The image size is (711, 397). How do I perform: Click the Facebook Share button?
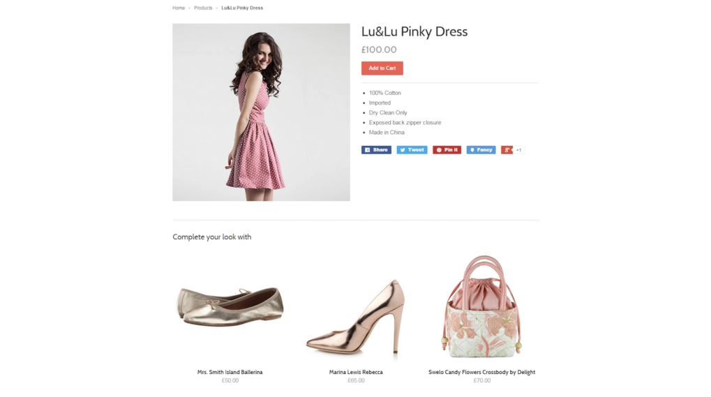376,150
